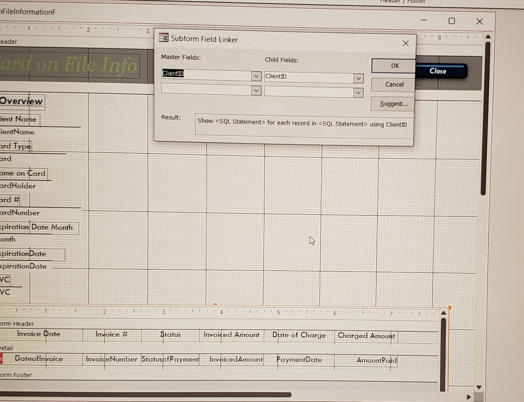Select the AmountPaid field control

click(366, 361)
